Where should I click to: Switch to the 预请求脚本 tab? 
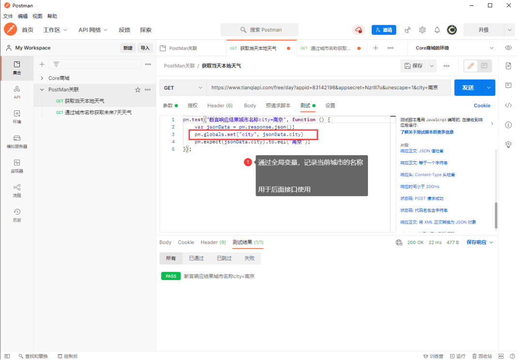click(x=278, y=106)
